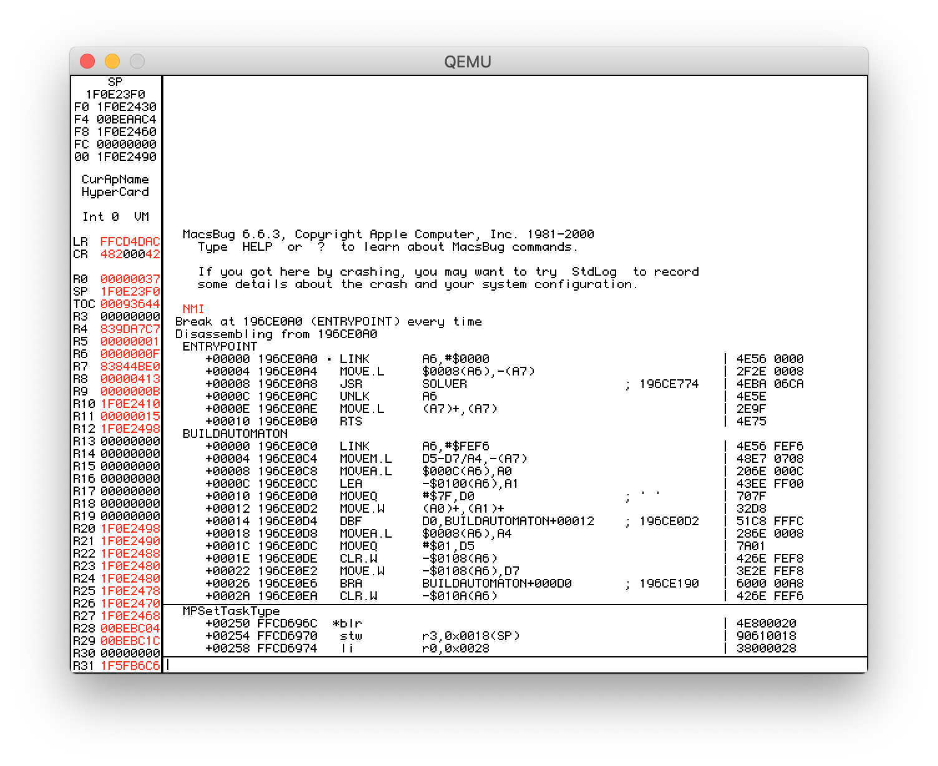This screenshot has width=938, height=766.
Task: Click the comment address 196CE190
Action: (x=669, y=583)
